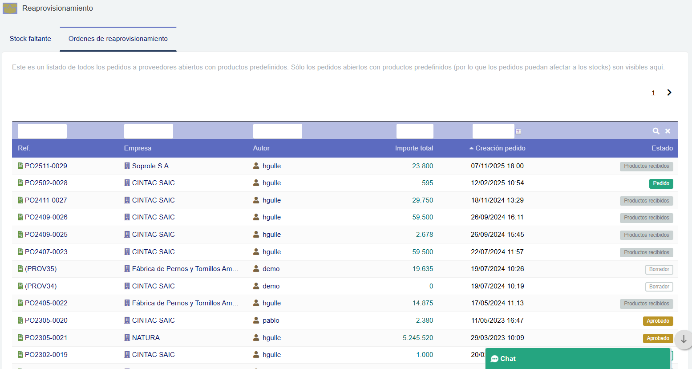692x369 pixels.
Task: Click the company building icon next to Soprole S.A.
Action: [126, 166]
